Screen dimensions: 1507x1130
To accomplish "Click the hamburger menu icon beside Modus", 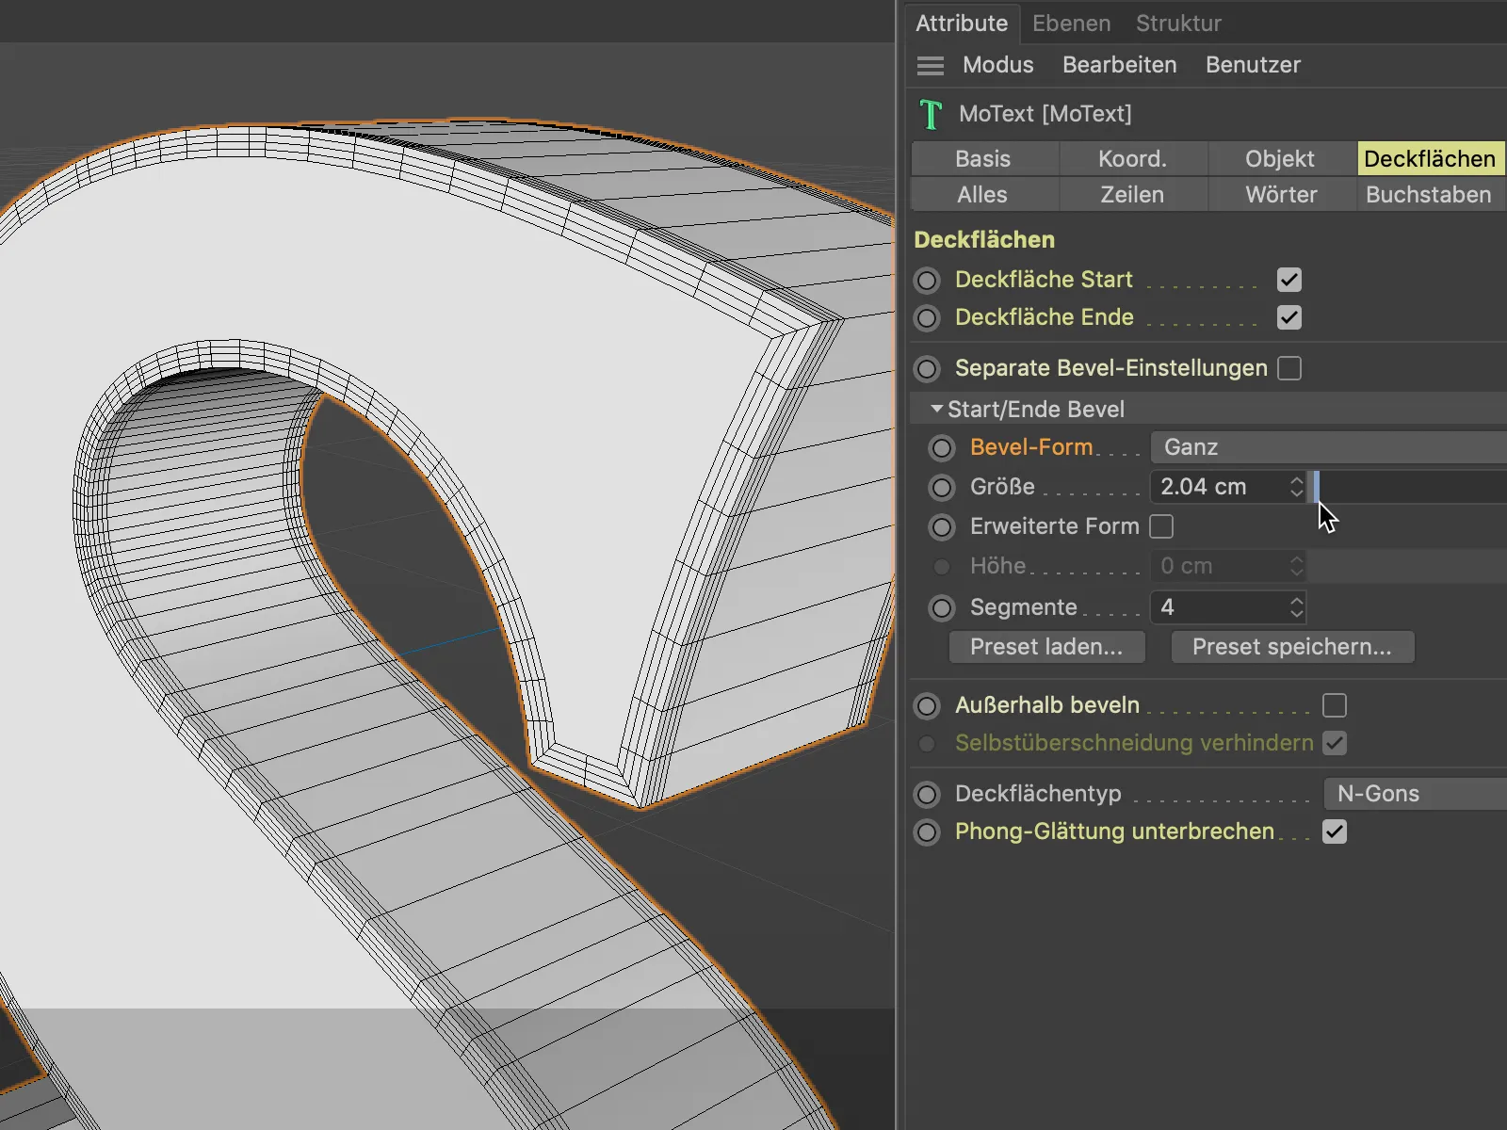I will pos(930,66).
